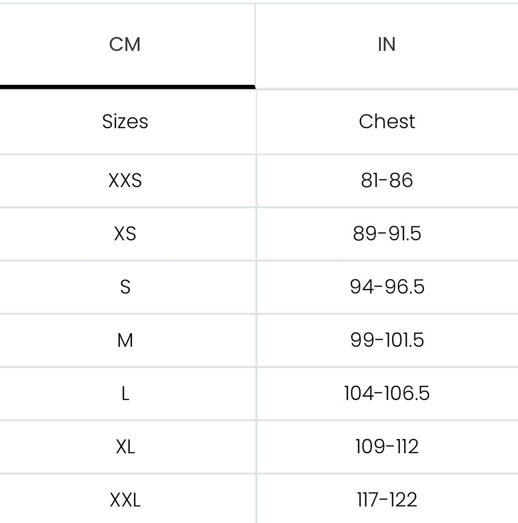This screenshot has width=518, height=523.
Task: Click the S size label
Action: [125, 287]
